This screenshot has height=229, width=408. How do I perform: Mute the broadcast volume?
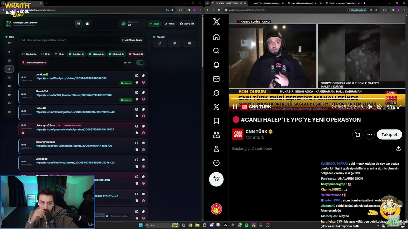coord(369,107)
